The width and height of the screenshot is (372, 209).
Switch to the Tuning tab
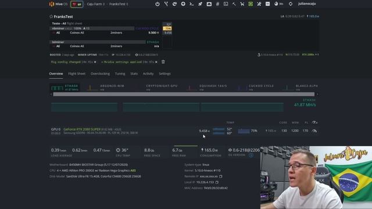pos(120,74)
